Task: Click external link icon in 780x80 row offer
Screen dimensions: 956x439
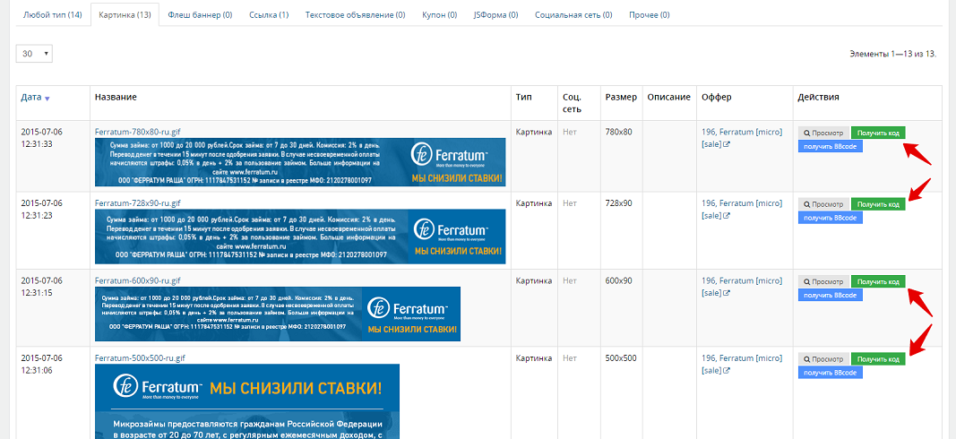Action: click(726, 144)
